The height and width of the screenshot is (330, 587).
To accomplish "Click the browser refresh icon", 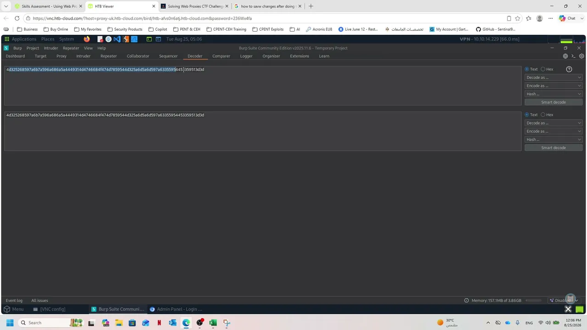I will [17, 18].
